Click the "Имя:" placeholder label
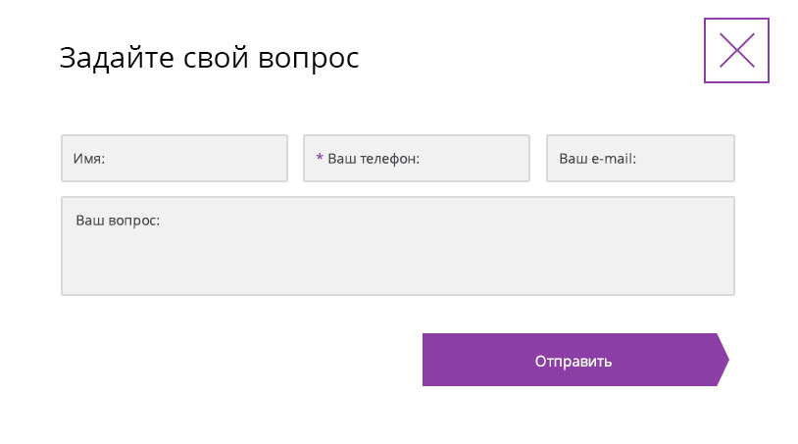The width and height of the screenshot is (798, 444). pos(89,159)
